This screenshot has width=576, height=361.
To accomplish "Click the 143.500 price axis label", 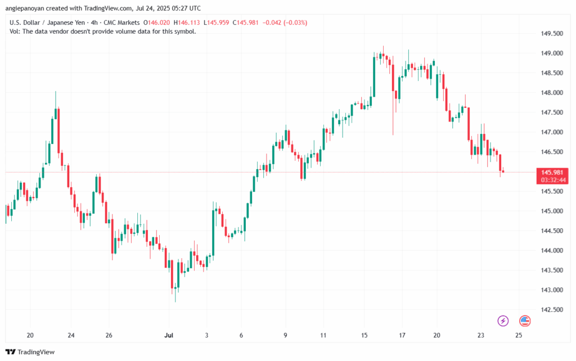I will coord(552,270).
